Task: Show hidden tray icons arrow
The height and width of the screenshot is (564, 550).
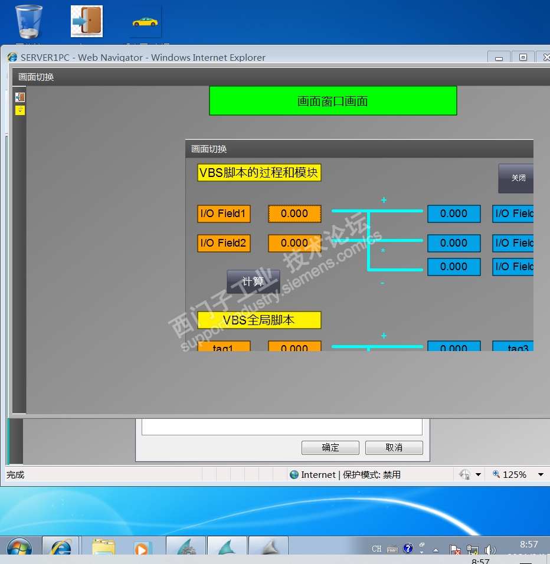Action: tap(436, 550)
